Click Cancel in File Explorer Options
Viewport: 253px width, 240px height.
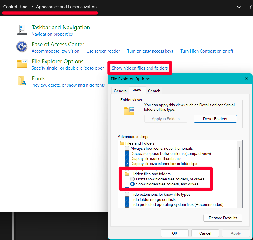point(205,233)
